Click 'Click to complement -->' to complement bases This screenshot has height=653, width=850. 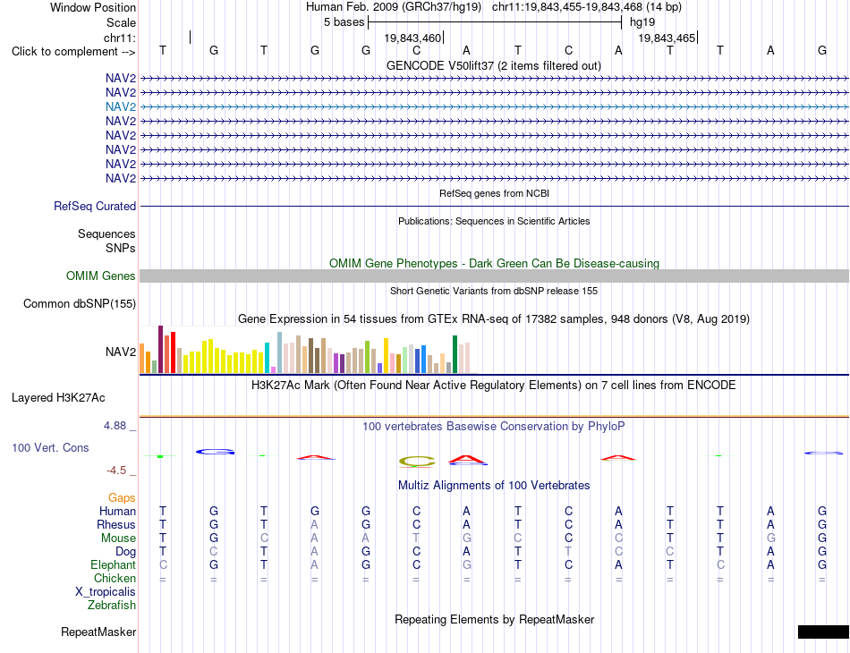point(73,52)
